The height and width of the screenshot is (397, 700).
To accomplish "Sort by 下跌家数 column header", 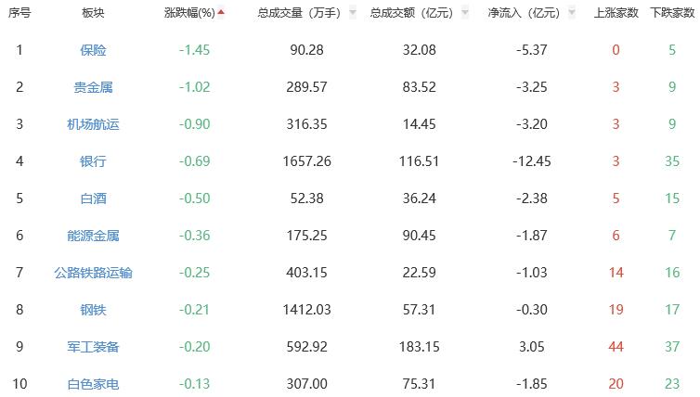I will coord(671,13).
